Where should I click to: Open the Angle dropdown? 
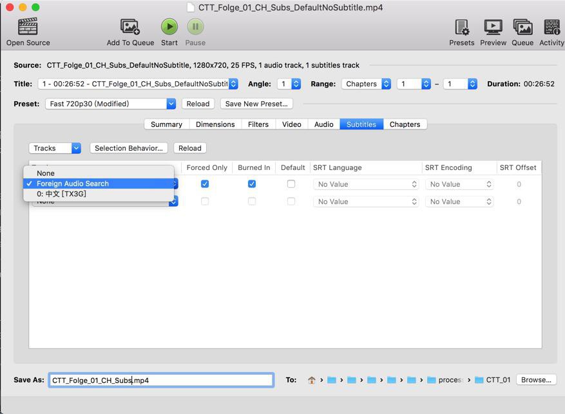point(289,84)
